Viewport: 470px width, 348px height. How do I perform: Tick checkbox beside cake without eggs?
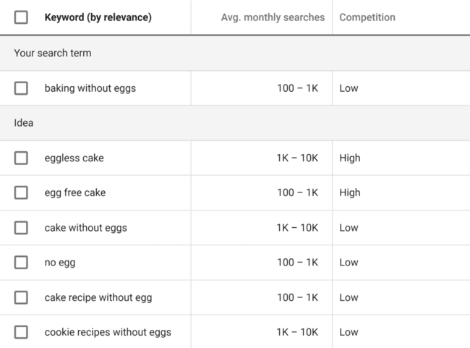[21, 228]
